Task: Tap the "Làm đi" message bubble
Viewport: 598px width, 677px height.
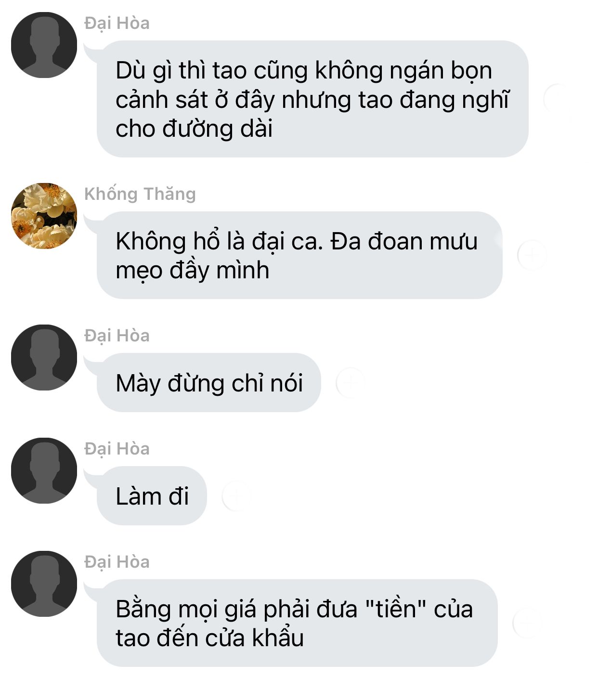Action: pyautogui.click(x=152, y=496)
